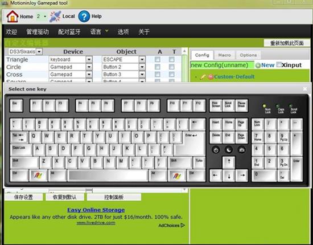Open Circle's Gamepad device dropdown
313x245 pixels.
pos(89,67)
